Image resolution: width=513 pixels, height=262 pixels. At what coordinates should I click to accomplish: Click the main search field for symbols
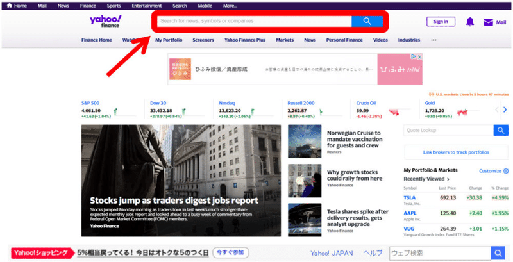pyautogui.click(x=254, y=21)
